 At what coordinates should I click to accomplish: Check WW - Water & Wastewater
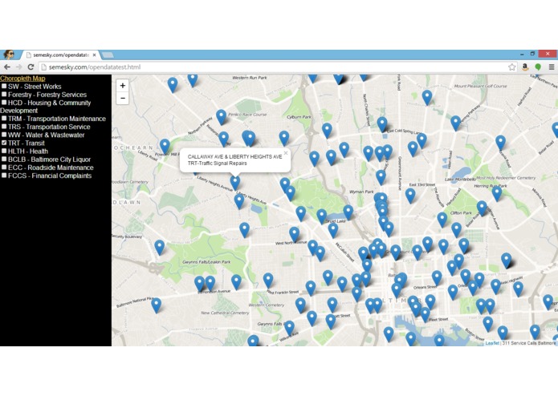click(4, 135)
